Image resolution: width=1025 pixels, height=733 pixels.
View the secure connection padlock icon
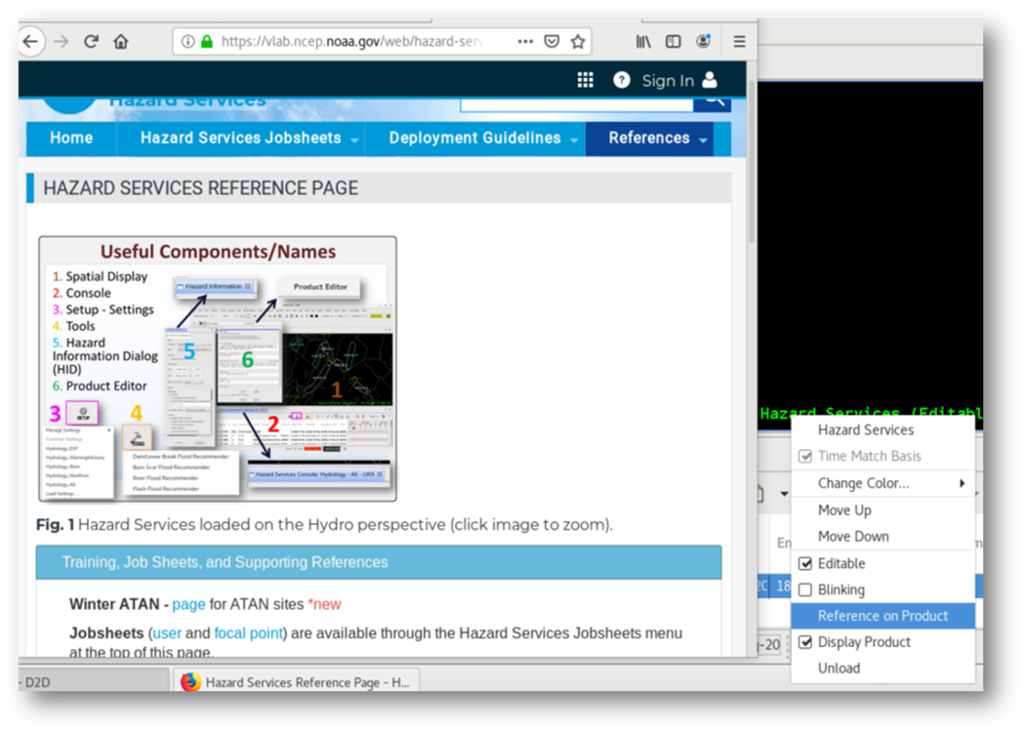click(207, 42)
